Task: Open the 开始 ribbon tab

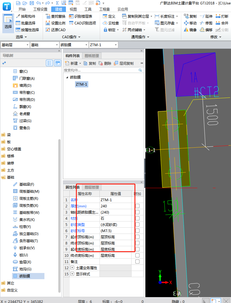Action: click(22, 9)
